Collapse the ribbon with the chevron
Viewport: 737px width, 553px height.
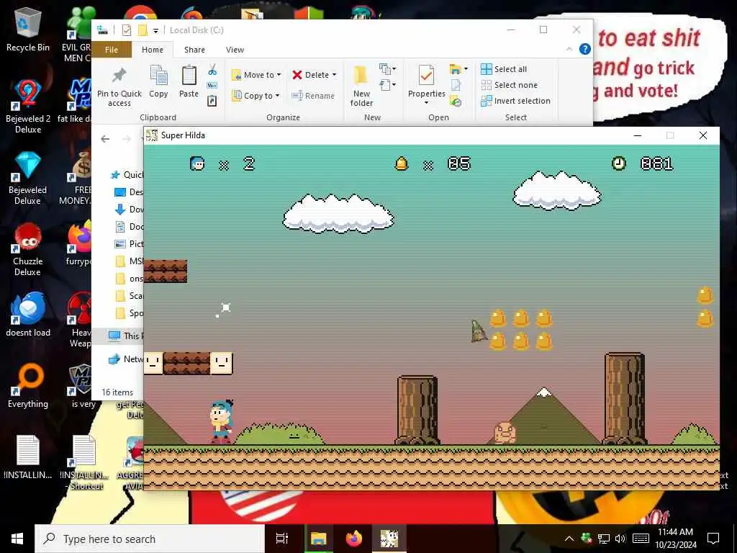tap(569, 49)
